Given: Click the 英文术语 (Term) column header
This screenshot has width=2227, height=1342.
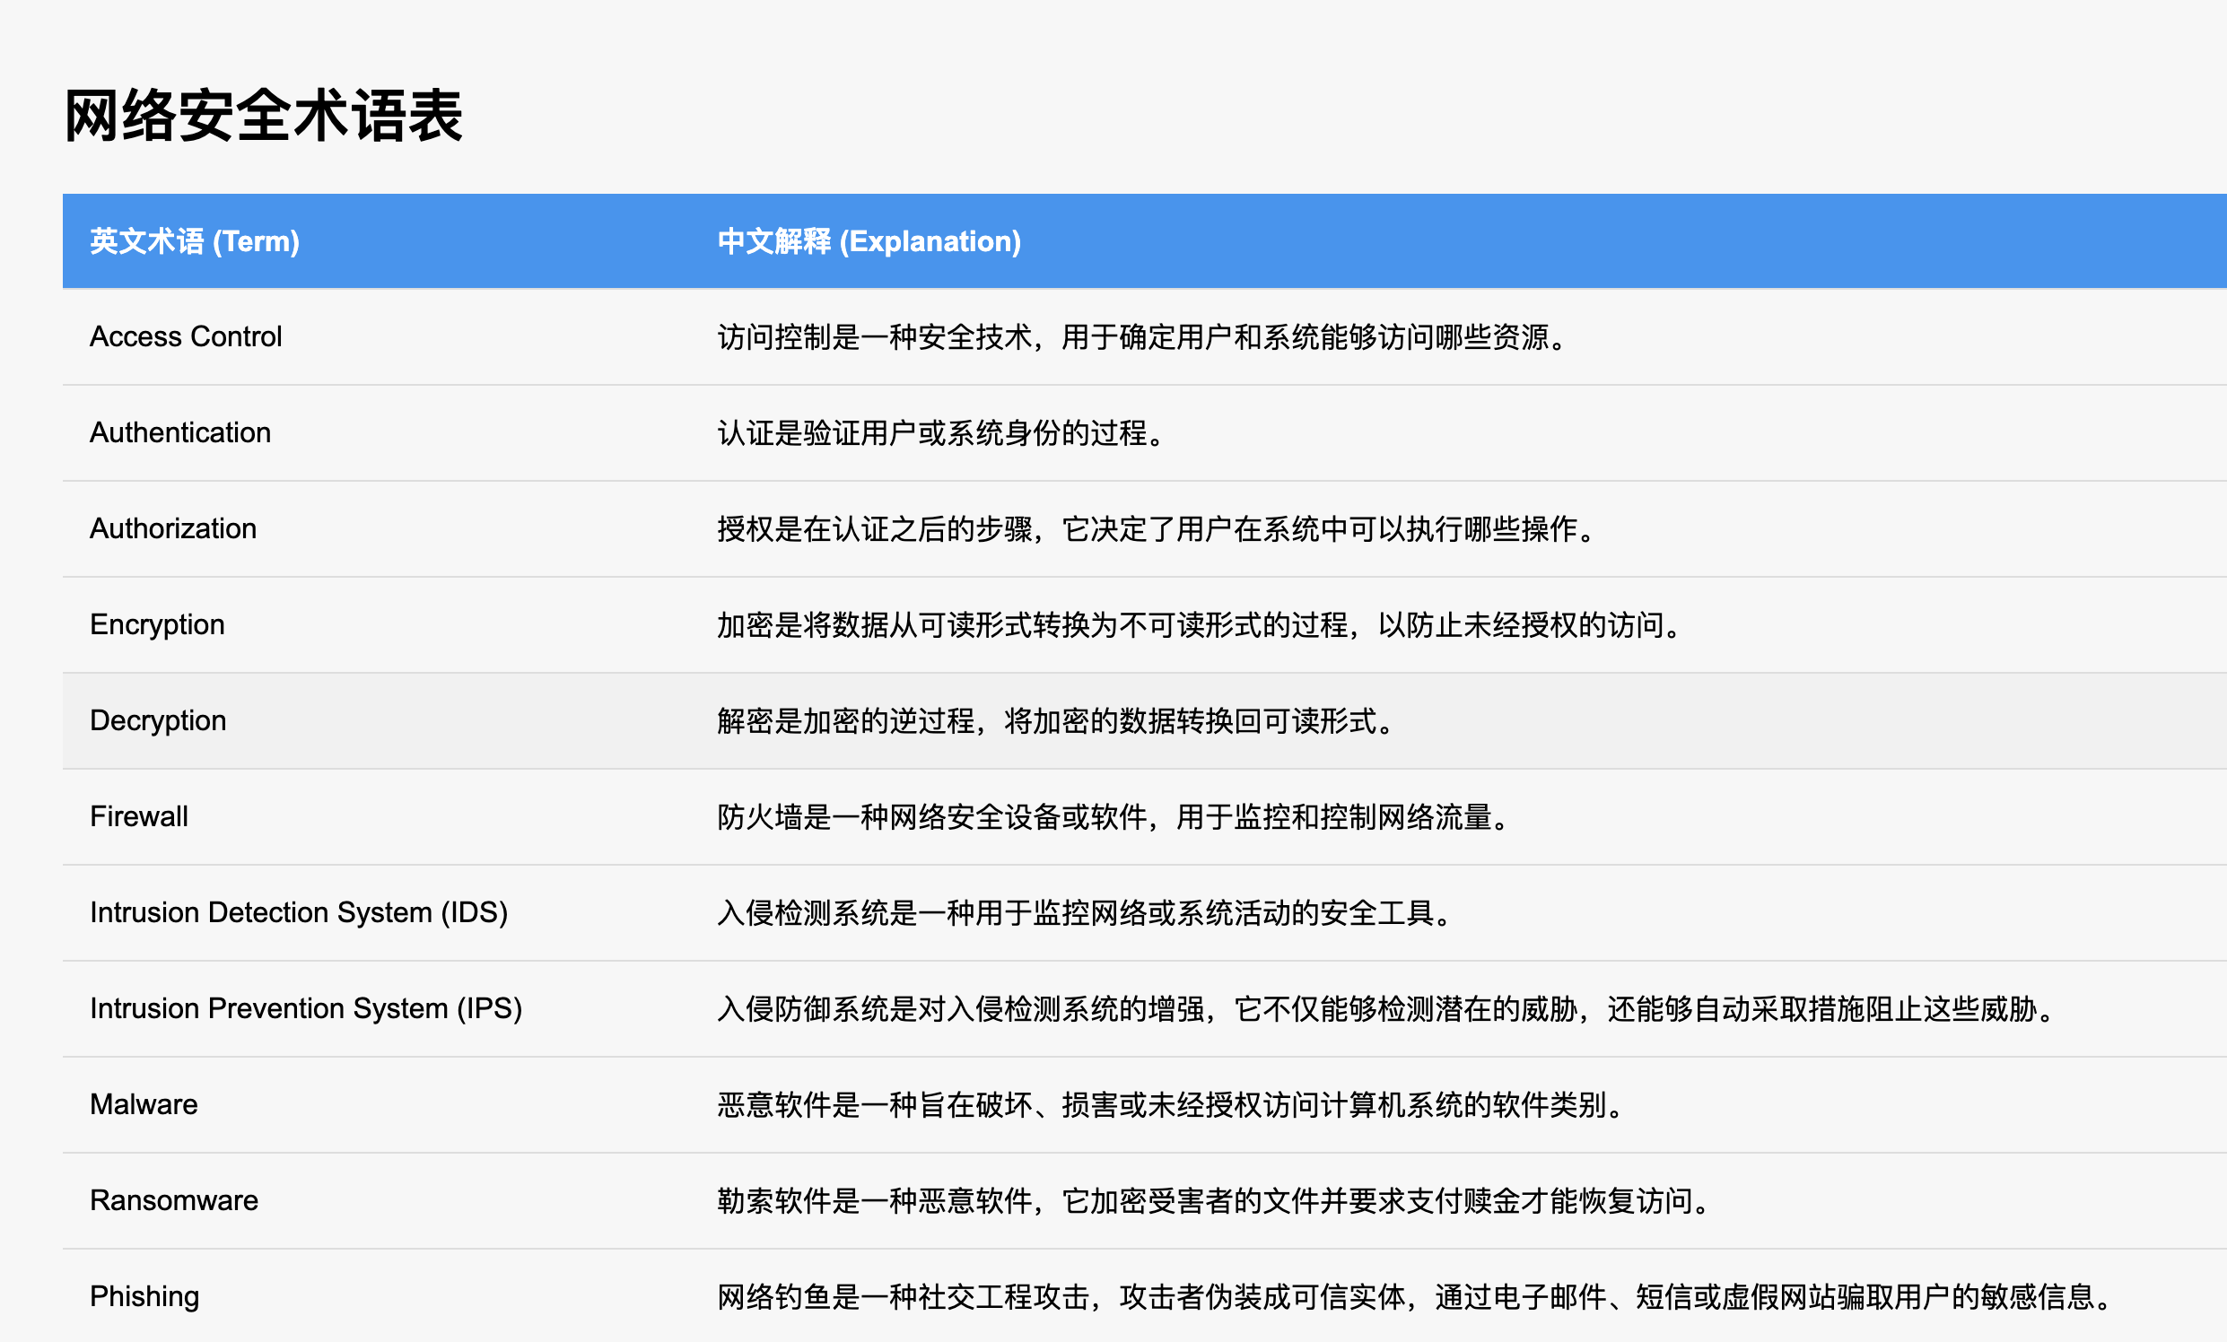Looking at the screenshot, I should click(195, 241).
